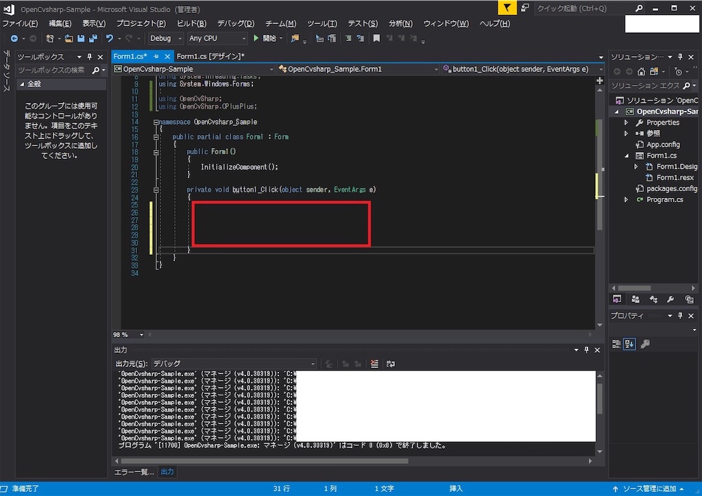
Task: Click the Save All icon
Action: pos(93,38)
